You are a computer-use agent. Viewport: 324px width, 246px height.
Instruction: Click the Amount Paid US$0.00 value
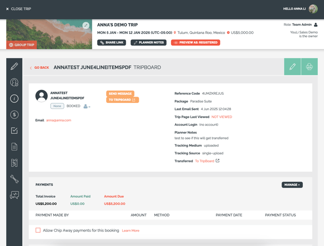[77, 203]
